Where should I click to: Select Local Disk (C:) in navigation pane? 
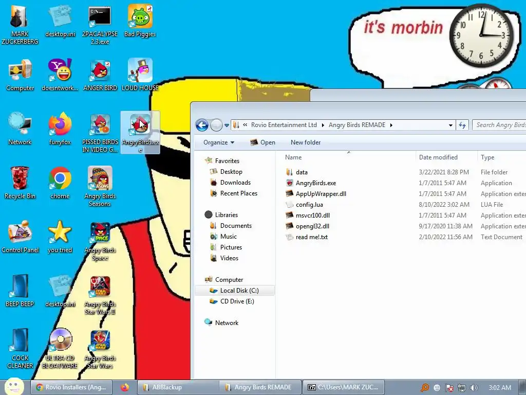pyautogui.click(x=235, y=291)
